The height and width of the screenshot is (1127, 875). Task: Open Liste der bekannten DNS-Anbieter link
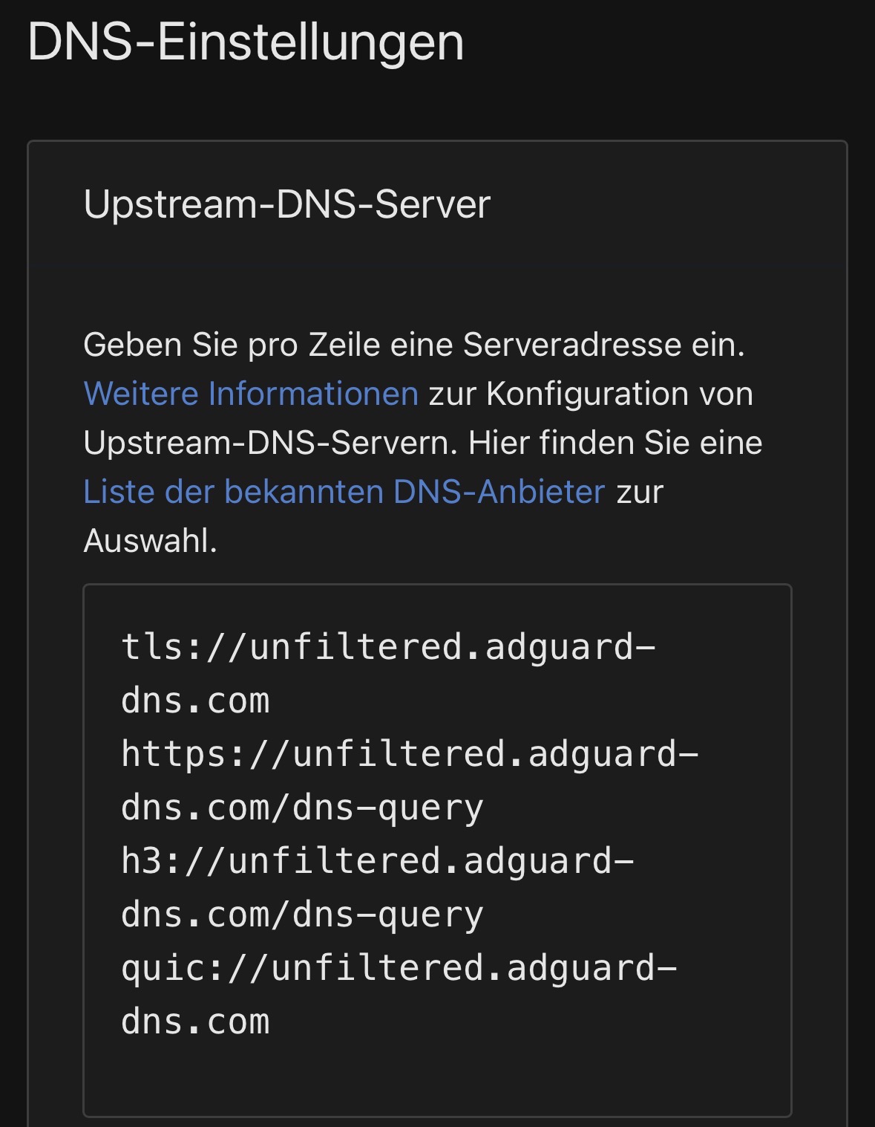(x=344, y=492)
